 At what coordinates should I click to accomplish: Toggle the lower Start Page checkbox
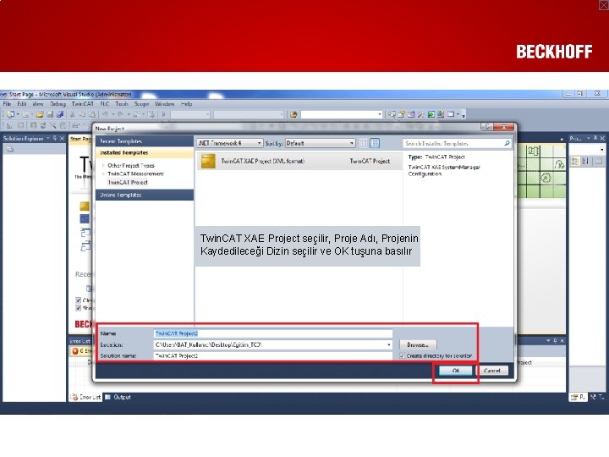(x=78, y=308)
